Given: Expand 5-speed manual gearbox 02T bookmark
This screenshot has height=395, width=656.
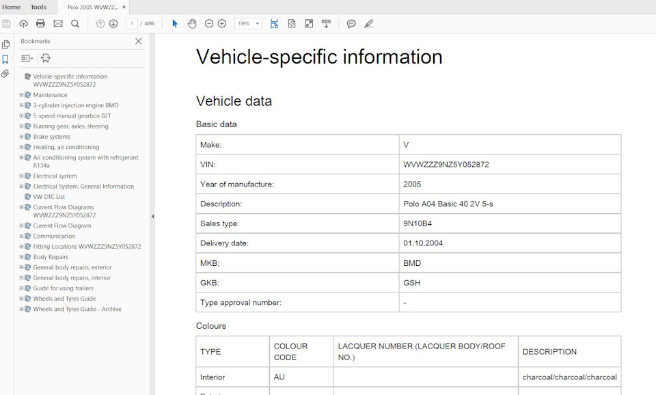Looking at the screenshot, I should (21, 116).
